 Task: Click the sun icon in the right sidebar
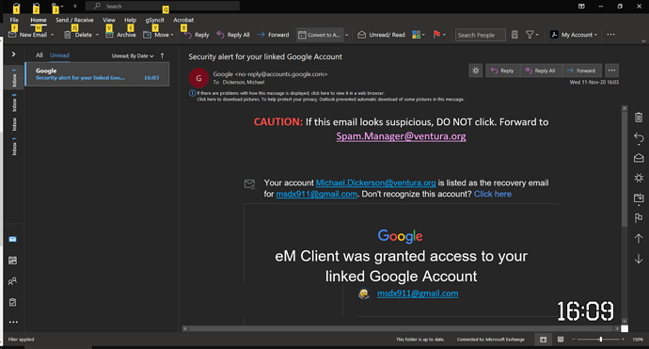[x=639, y=178]
